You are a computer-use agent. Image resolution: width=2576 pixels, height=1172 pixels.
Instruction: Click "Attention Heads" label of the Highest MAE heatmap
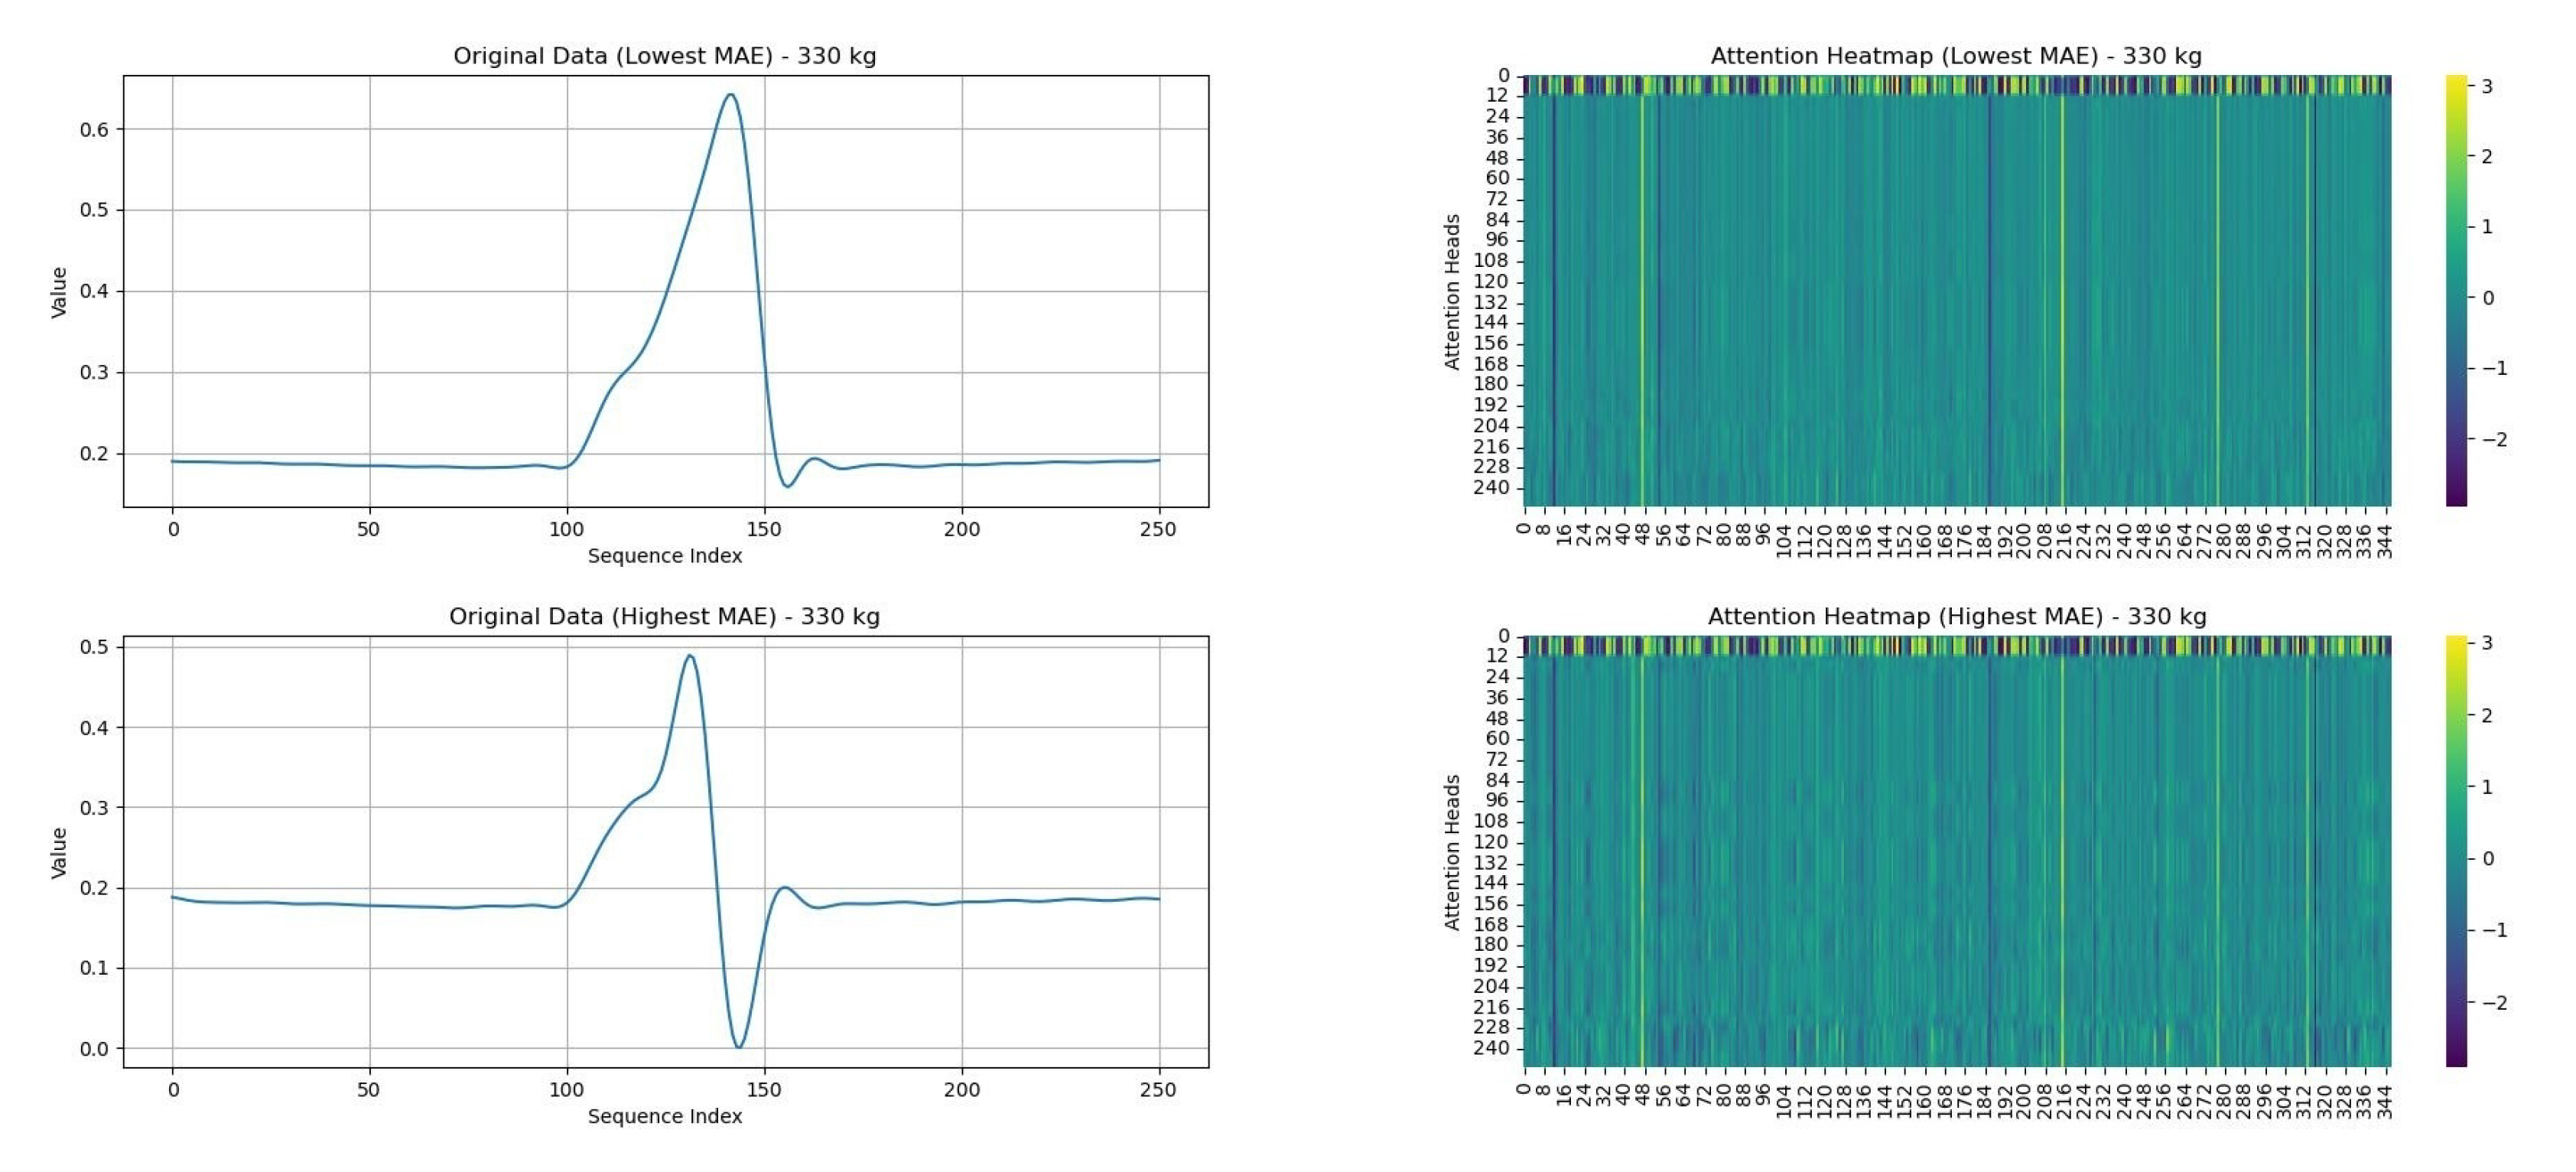[x=1452, y=852]
